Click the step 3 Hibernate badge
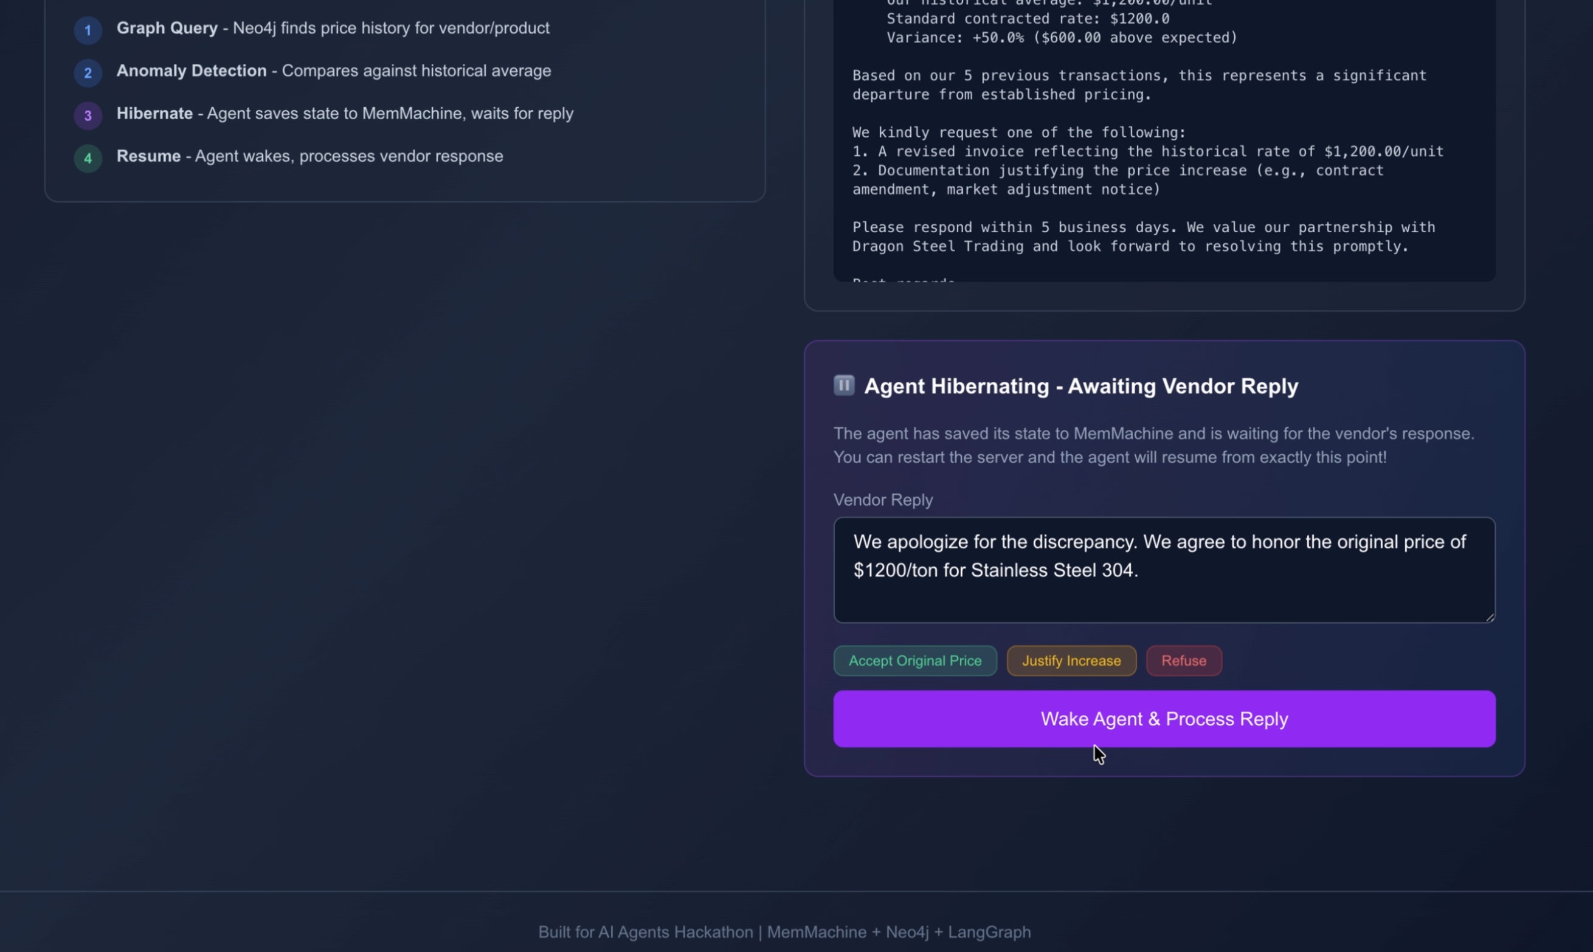 tap(88, 116)
